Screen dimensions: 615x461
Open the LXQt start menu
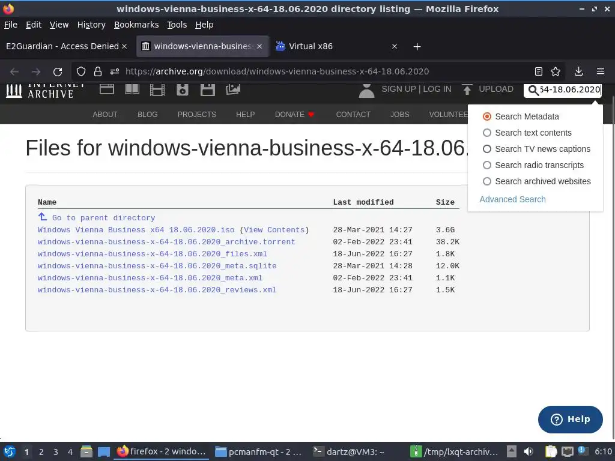[x=10, y=452]
